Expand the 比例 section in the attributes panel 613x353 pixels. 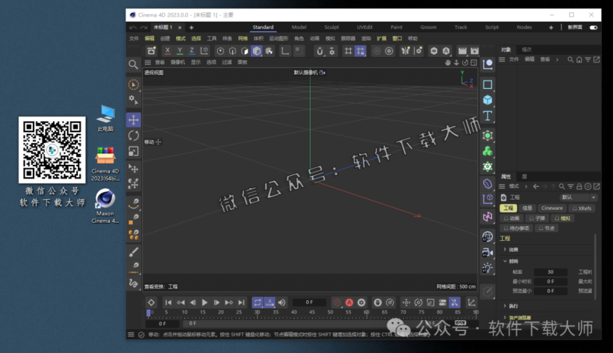(x=505, y=249)
